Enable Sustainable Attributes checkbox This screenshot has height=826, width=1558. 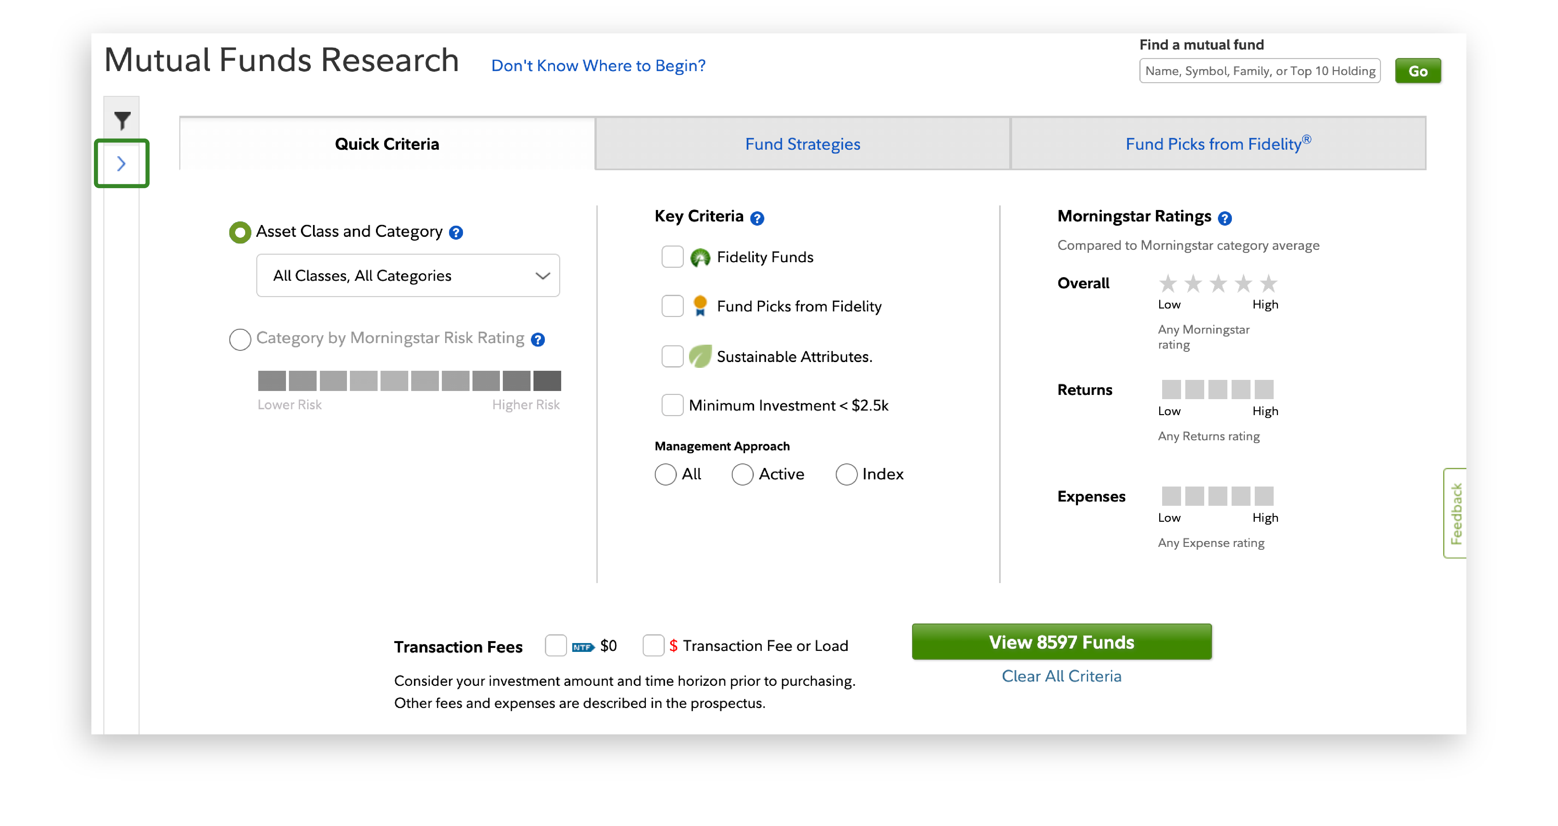pyautogui.click(x=672, y=356)
